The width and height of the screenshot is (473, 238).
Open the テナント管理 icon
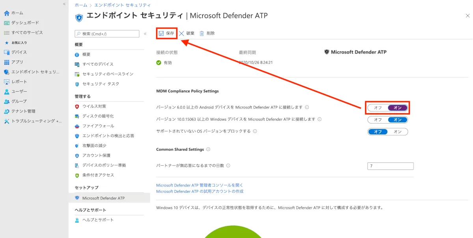point(7,111)
